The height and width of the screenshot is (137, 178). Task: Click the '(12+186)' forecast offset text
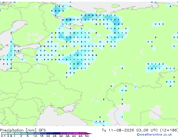[169, 130]
